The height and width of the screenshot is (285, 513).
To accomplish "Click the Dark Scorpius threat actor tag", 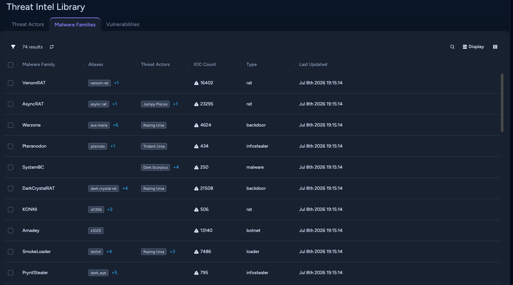I will point(156,167).
